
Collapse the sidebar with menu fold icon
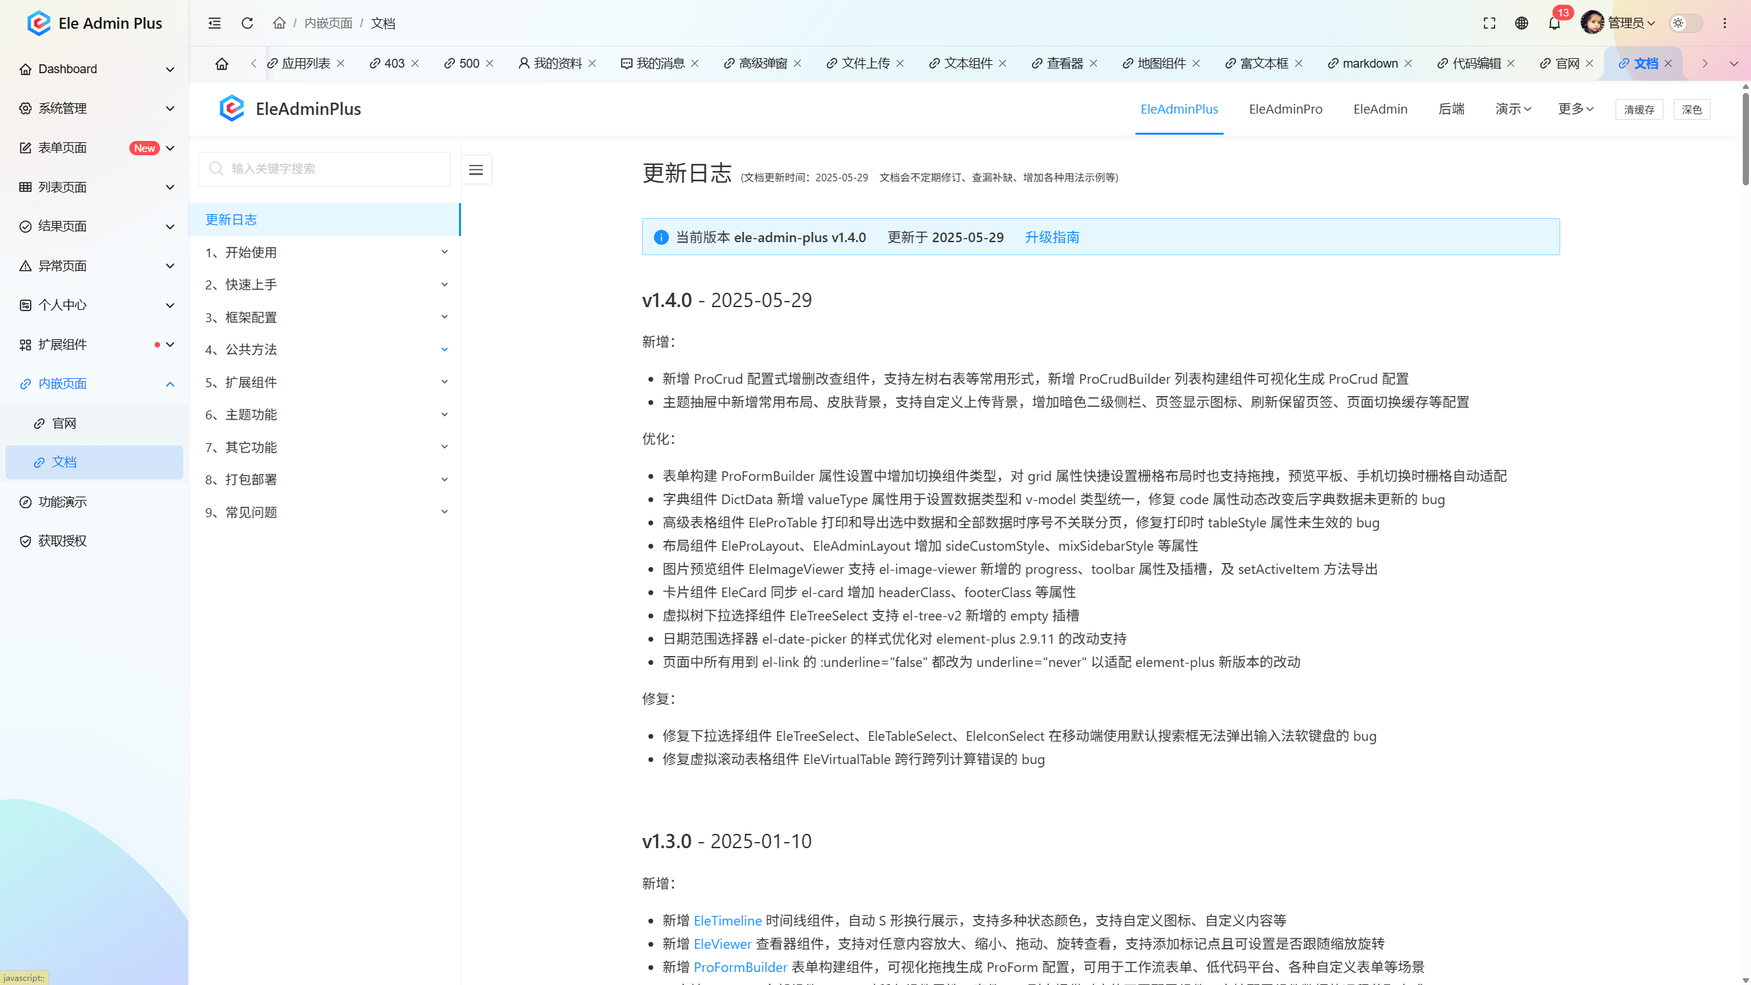pos(214,23)
